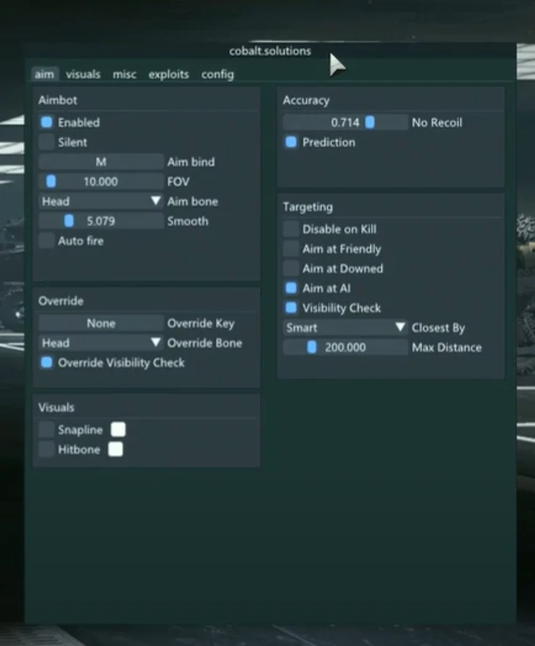Enable the Snapline checkbox
The width and height of the screenshot is (535, 646).
tap(47, 429)
